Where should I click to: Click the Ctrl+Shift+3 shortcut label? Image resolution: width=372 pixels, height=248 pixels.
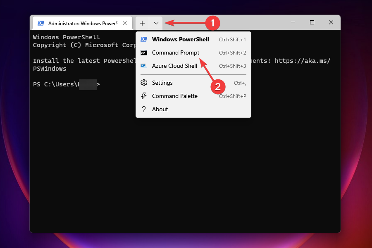point(232,66)
